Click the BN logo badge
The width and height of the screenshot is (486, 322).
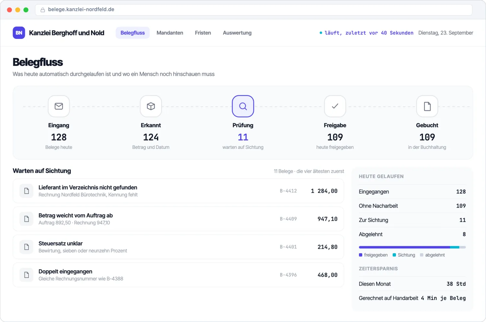[19, 33]
